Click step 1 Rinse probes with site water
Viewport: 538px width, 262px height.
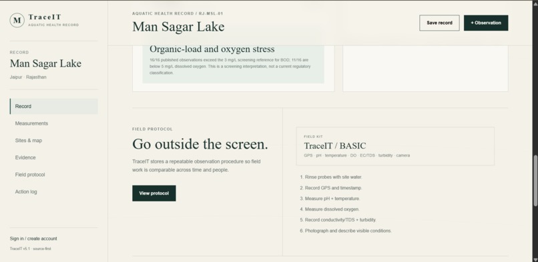pos(331,177)
